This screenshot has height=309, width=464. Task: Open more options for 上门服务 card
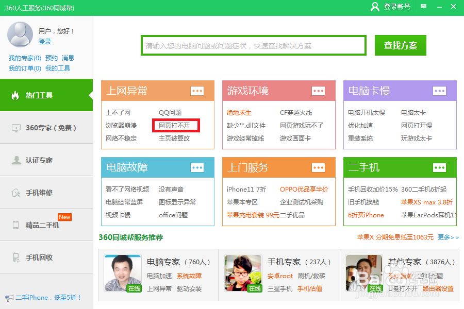click(319, 168)
